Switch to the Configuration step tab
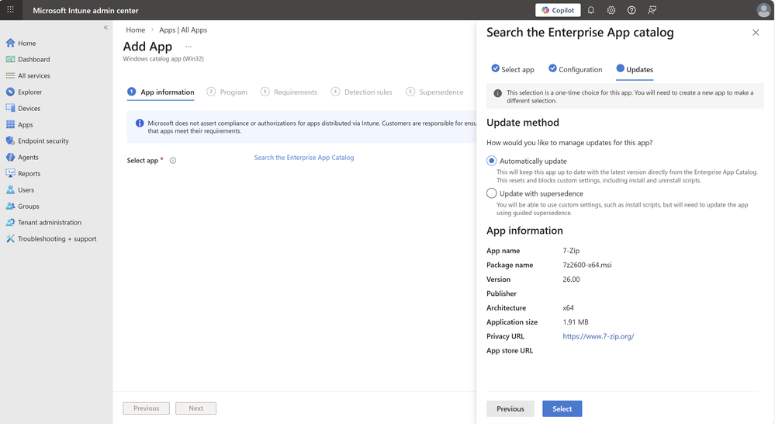 (x=575, y=69)
